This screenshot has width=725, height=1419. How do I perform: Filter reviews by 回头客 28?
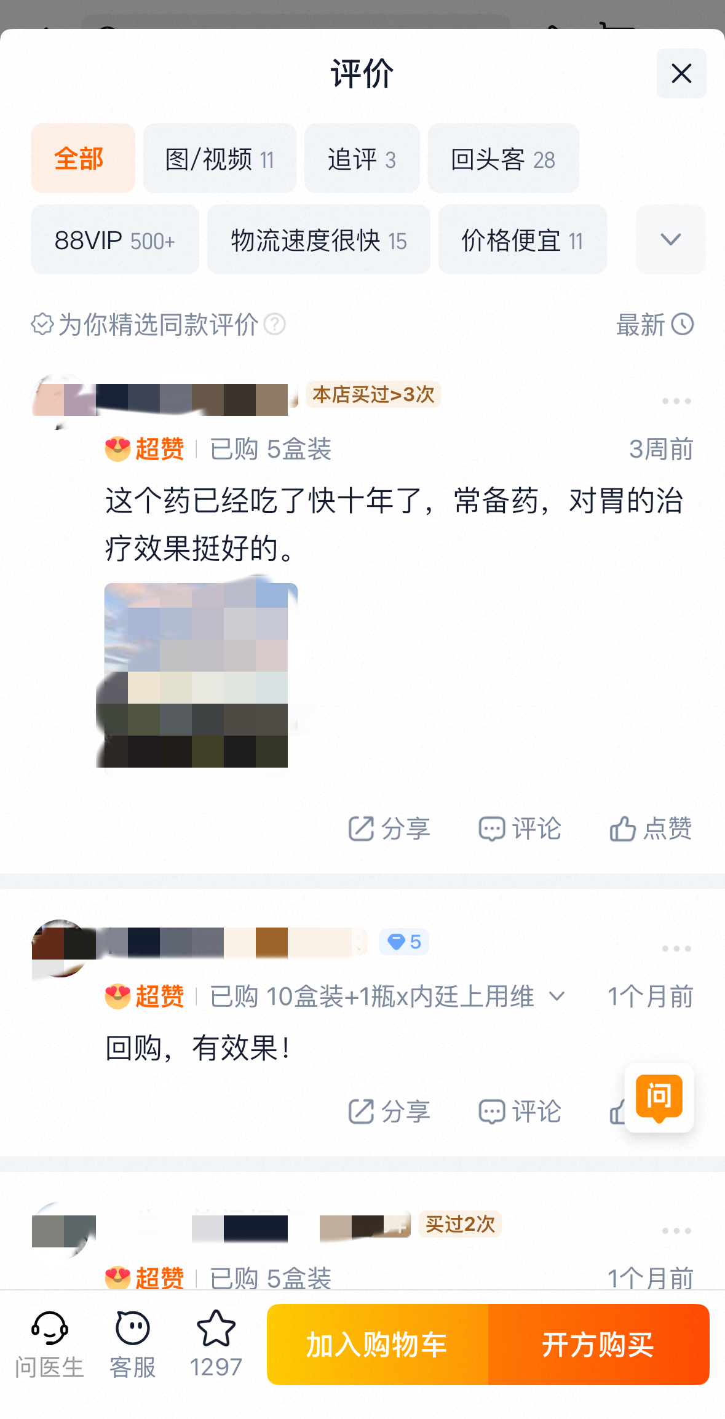[503, 158]
